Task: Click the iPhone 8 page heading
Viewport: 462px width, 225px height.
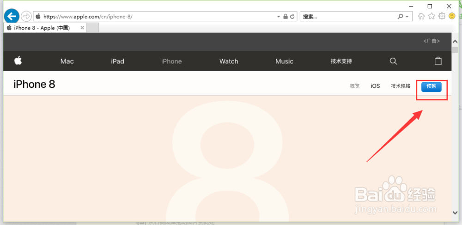Action: point(34,84)
